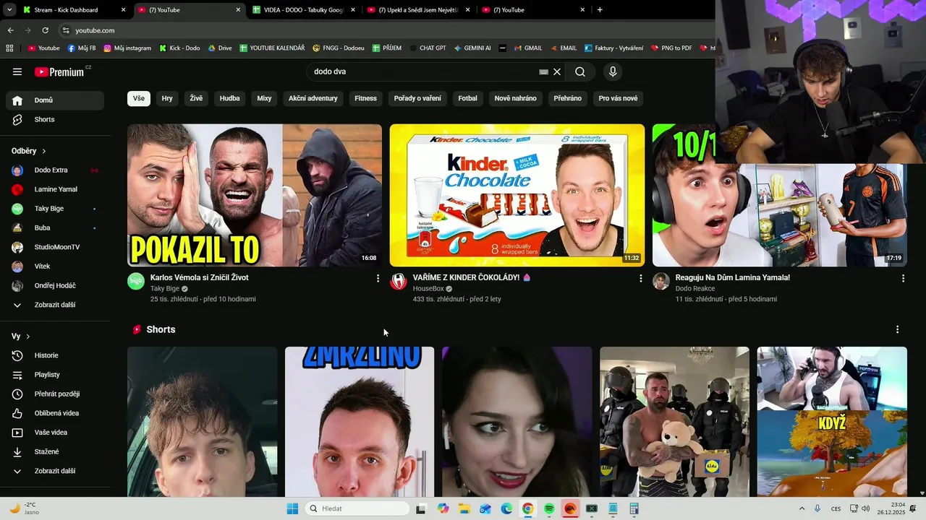
Task: Open StudioMoonTV subscription channel
Action: [55, 247]
